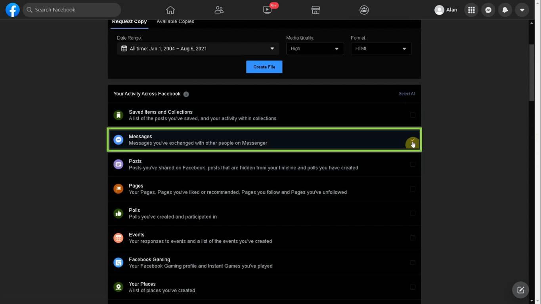The image size is (541, 304).
Task: Open the Date Range dropdown
Action: coord(198,49)
